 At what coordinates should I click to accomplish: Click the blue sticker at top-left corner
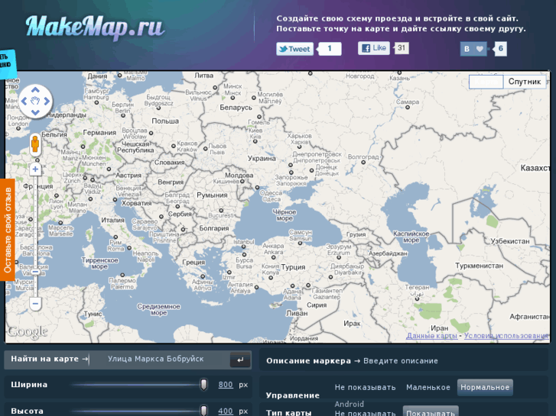(x=7, y=63)
